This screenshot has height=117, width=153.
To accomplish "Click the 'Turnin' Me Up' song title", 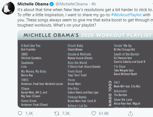I will pos(123,46).
